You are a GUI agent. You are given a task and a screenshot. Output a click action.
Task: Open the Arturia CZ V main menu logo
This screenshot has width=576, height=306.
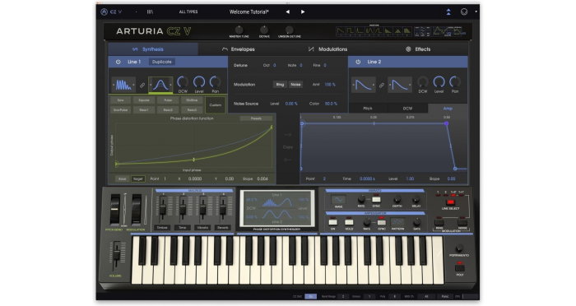[111, 12]
